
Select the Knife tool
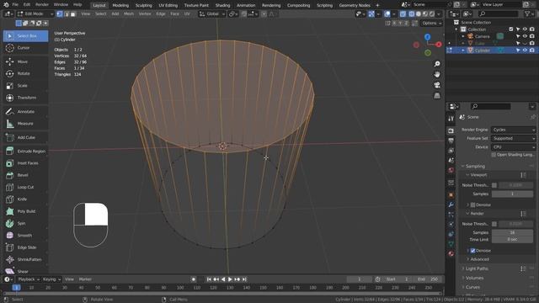26,199
